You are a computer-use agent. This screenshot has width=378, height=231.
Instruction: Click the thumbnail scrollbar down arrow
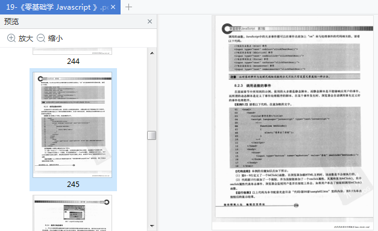coord(152,226)
